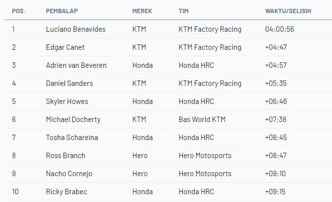The height and width of the screenshot is (202, 332).
Task: Select rider Edgar Canet
Action: point(65,47)
